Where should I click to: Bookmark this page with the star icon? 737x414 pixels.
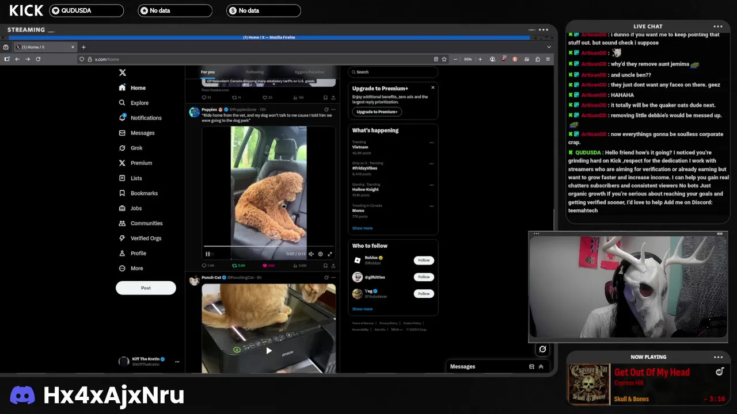click(x=444, y=59)
